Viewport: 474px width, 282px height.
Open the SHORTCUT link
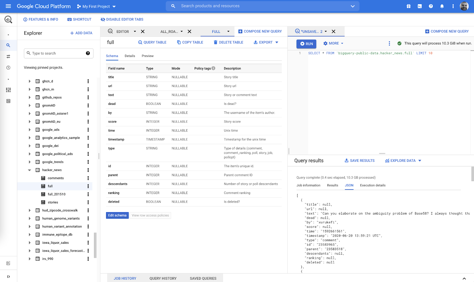[79, 20]
